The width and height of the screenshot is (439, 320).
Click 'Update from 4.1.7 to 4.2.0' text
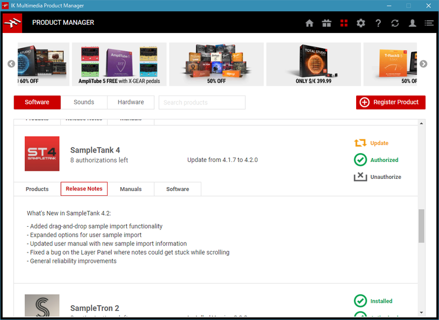click(x=222, y=160)
